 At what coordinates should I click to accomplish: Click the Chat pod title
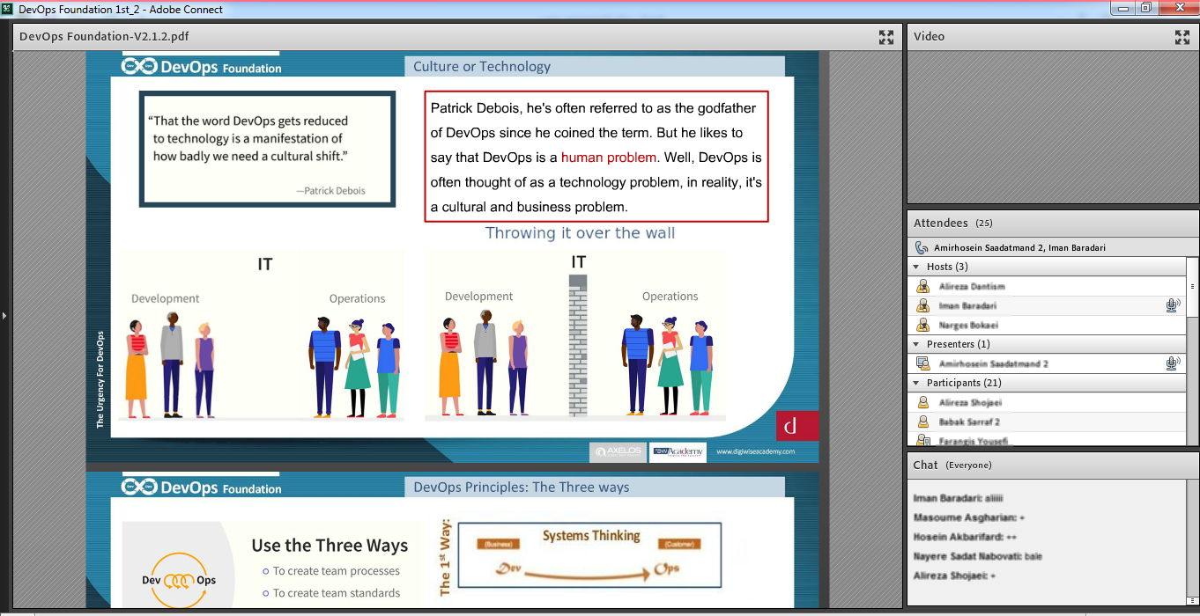coord(925,465)
